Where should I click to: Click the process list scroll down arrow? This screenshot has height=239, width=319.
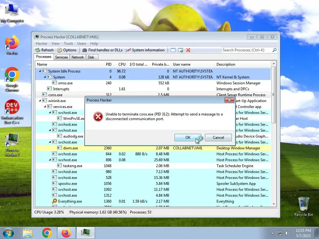coord(274,204)
